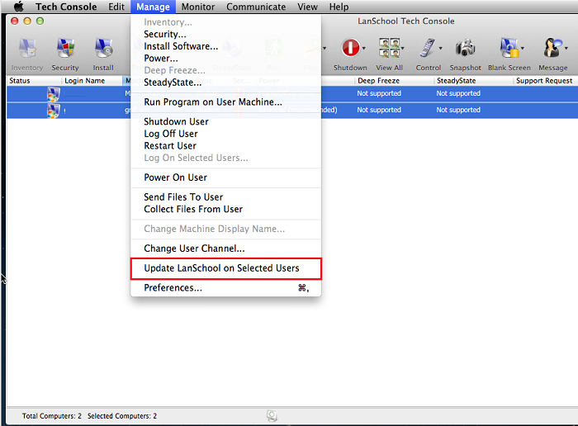Choose Power On User
Image resolution: width=578 pixels, height=426 pixels.
pyautogui.click(x=225, y=177)
